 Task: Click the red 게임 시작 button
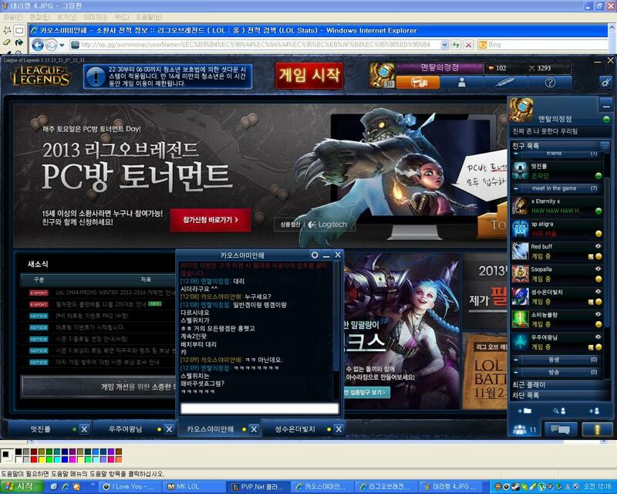tap(309, 75)
